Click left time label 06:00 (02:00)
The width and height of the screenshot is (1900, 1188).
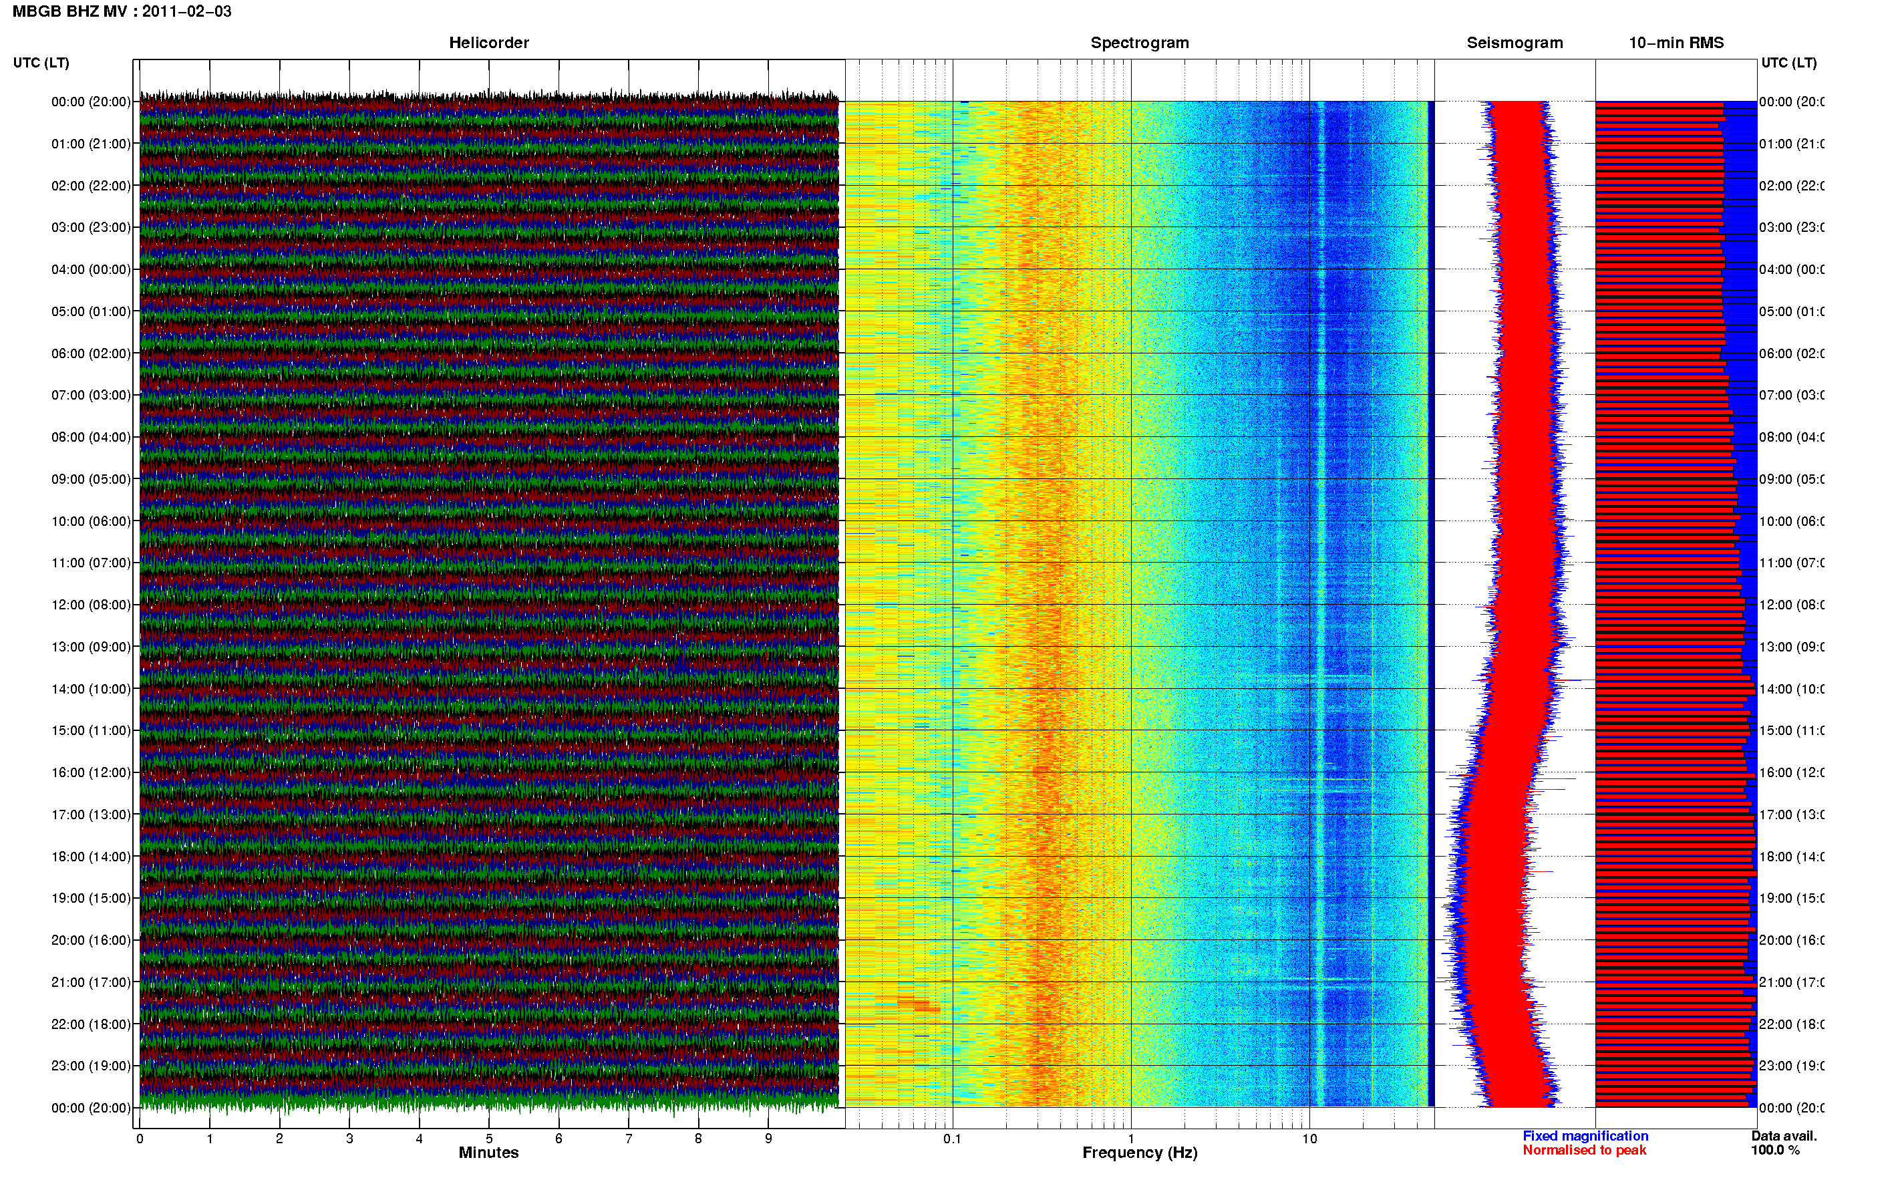coord(91,353)
